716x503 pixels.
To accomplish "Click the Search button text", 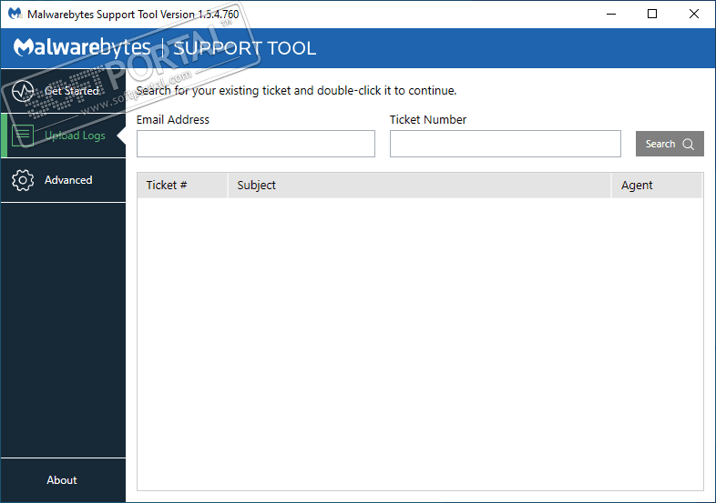I will coord(660,144).
